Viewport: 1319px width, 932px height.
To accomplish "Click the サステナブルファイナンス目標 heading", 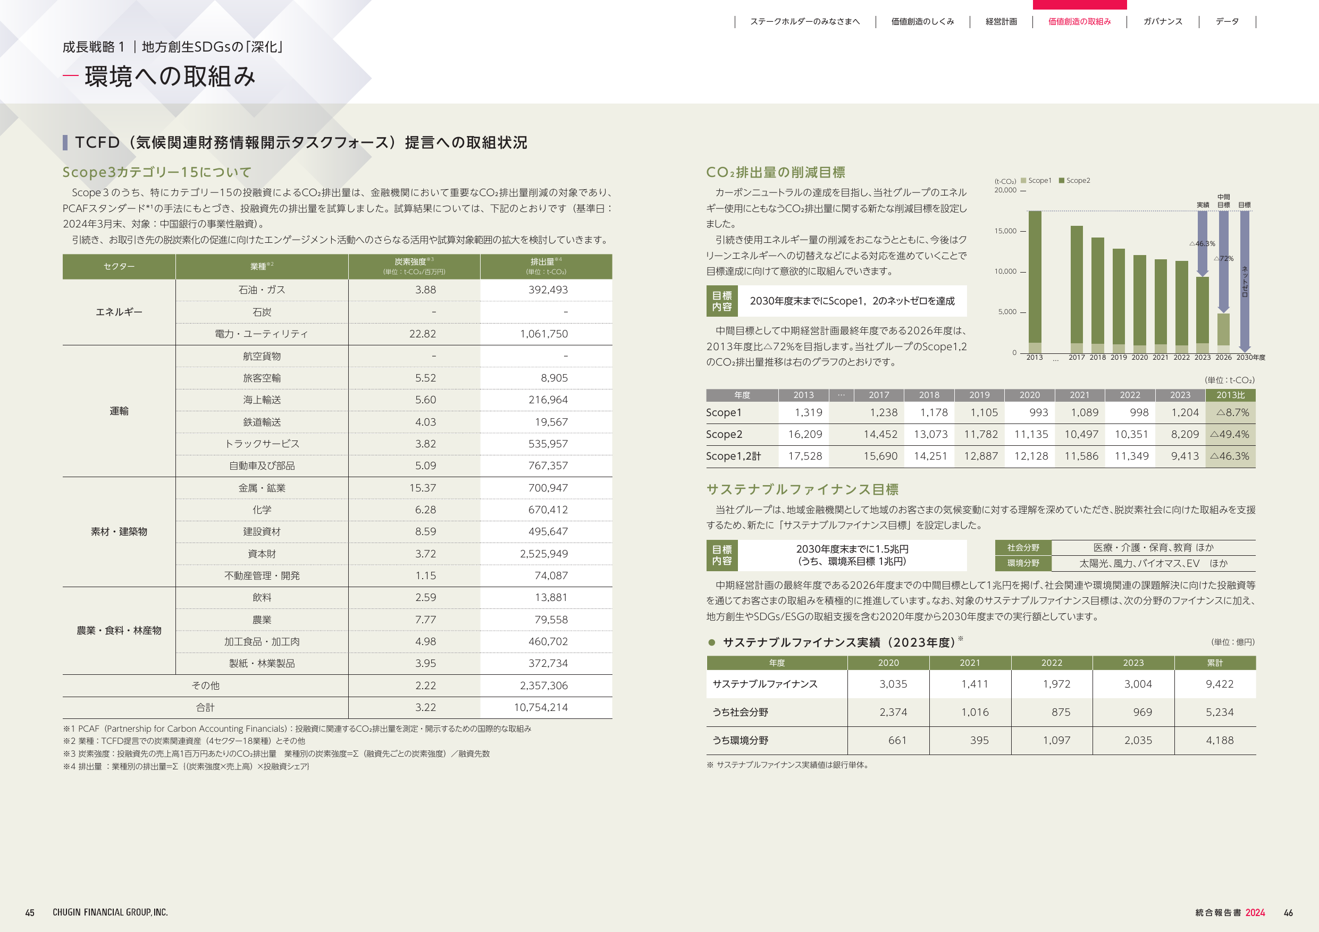I will click(802, 490).
